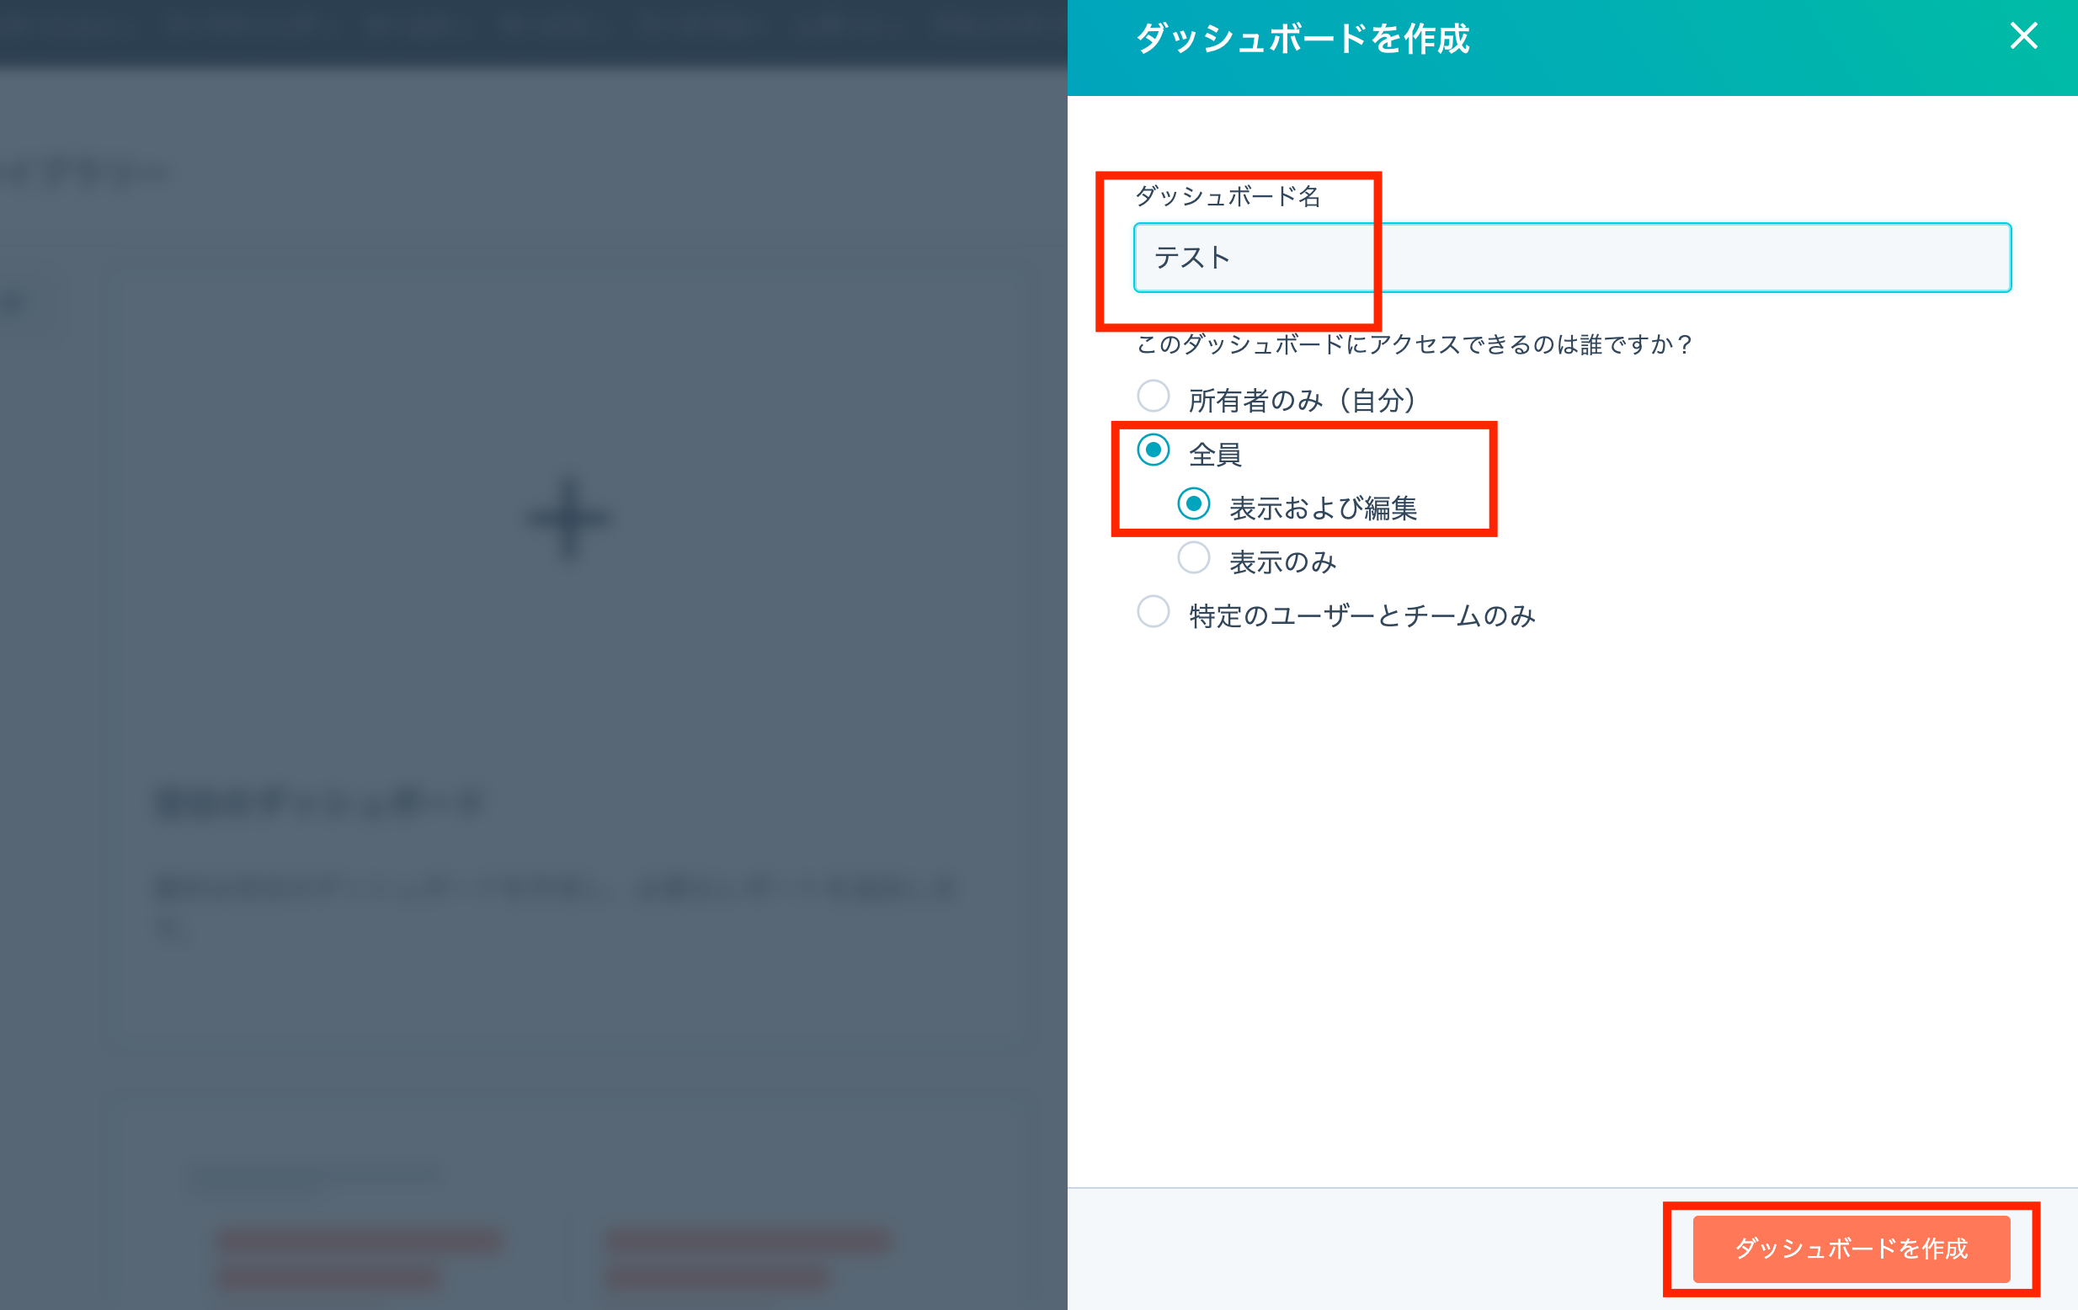Share the dashboard with 全員
Viewport: 2078px width, 1310px height.
tap(1154, 449)
